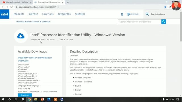Click the Detailed Description heading
The height and width of the screenshot is (102, 182).
coord(84,52)
